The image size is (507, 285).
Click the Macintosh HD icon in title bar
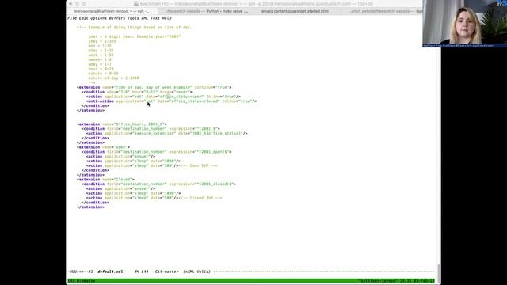pyautogui.click(x=136, y=3)
